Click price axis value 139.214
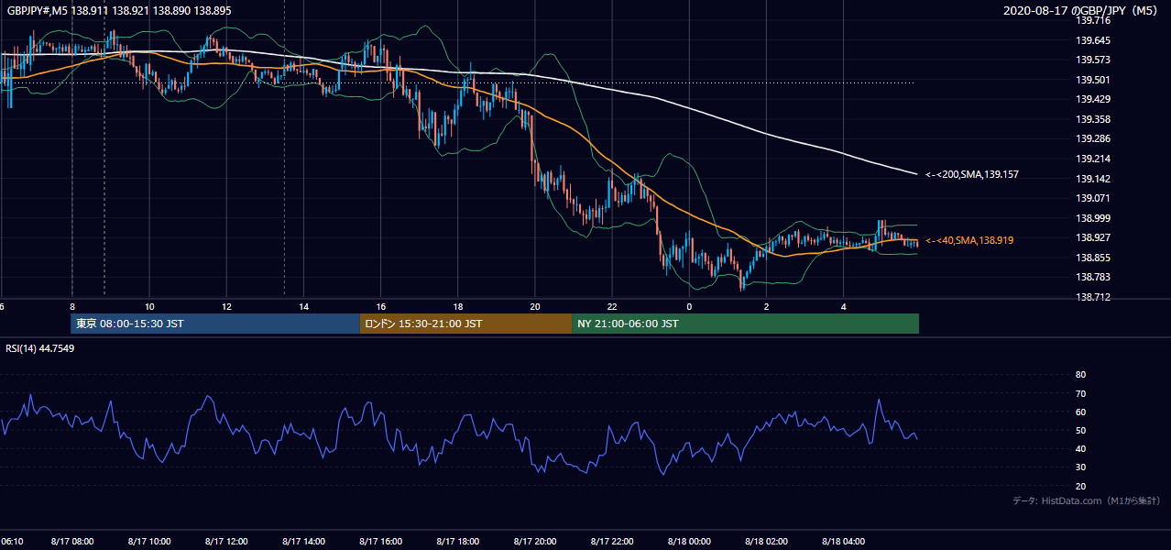 (1093, 159)
